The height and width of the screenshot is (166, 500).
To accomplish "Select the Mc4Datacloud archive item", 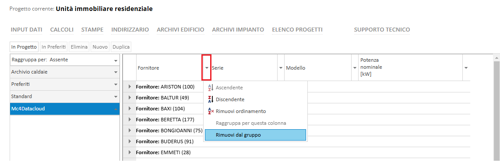I will (x=65, y=109).
